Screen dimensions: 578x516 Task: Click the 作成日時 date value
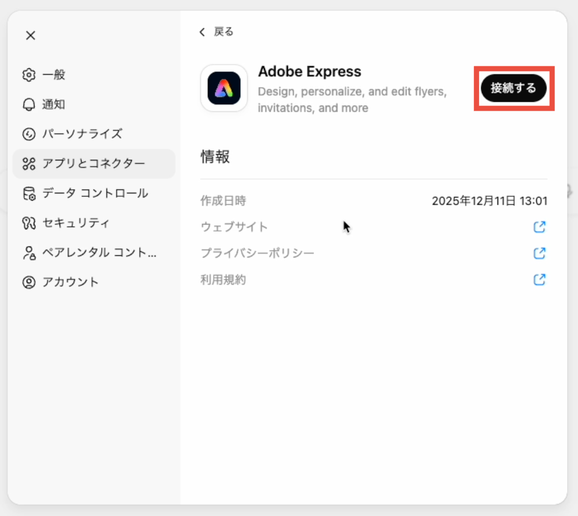[x=489, y=201]
